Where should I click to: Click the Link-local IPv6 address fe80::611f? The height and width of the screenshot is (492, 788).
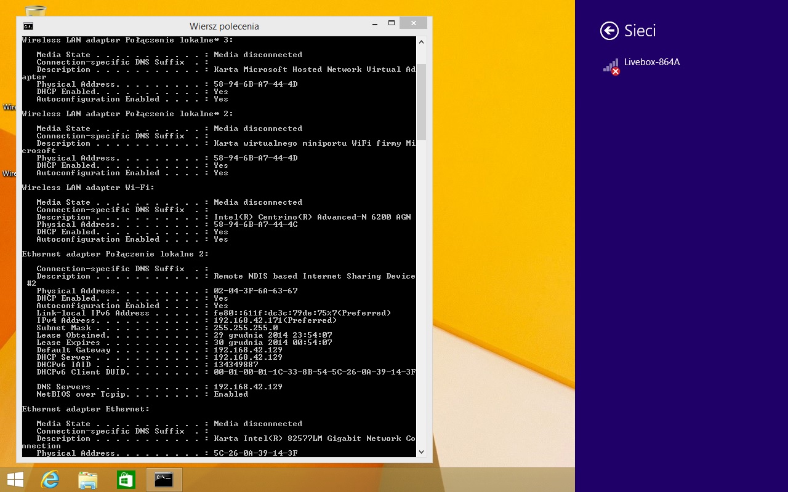coord(302,313)
